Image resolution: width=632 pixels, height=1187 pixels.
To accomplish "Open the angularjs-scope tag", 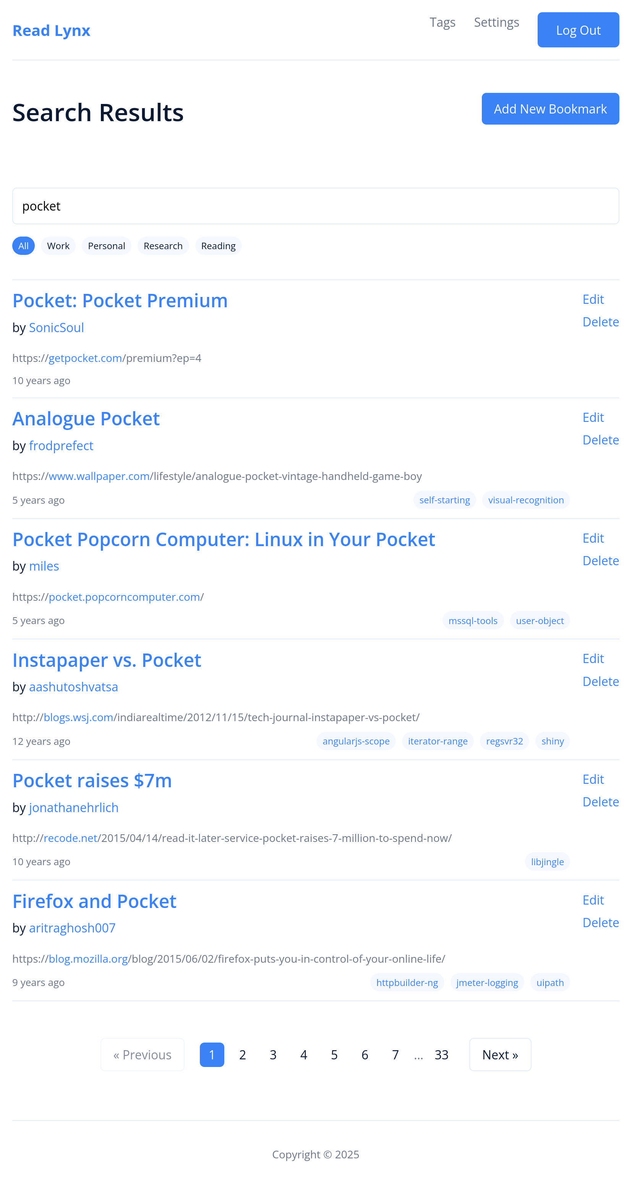I will tap(356, 741).
